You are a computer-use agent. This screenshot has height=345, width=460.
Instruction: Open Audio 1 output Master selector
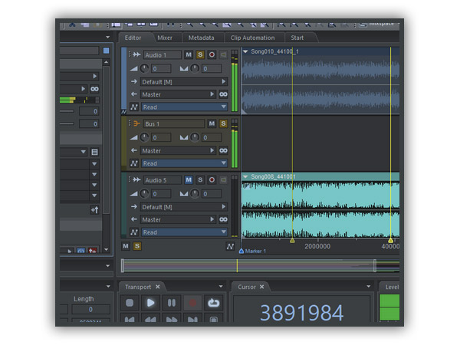click(178, 94)
